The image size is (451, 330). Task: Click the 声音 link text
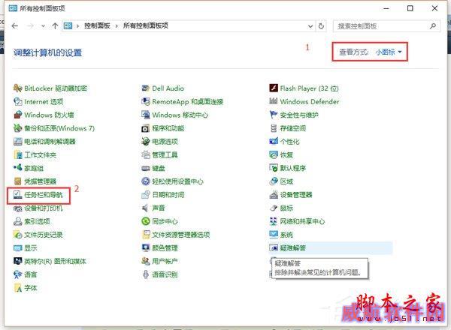pyautogui.click(x=159, y=208)
